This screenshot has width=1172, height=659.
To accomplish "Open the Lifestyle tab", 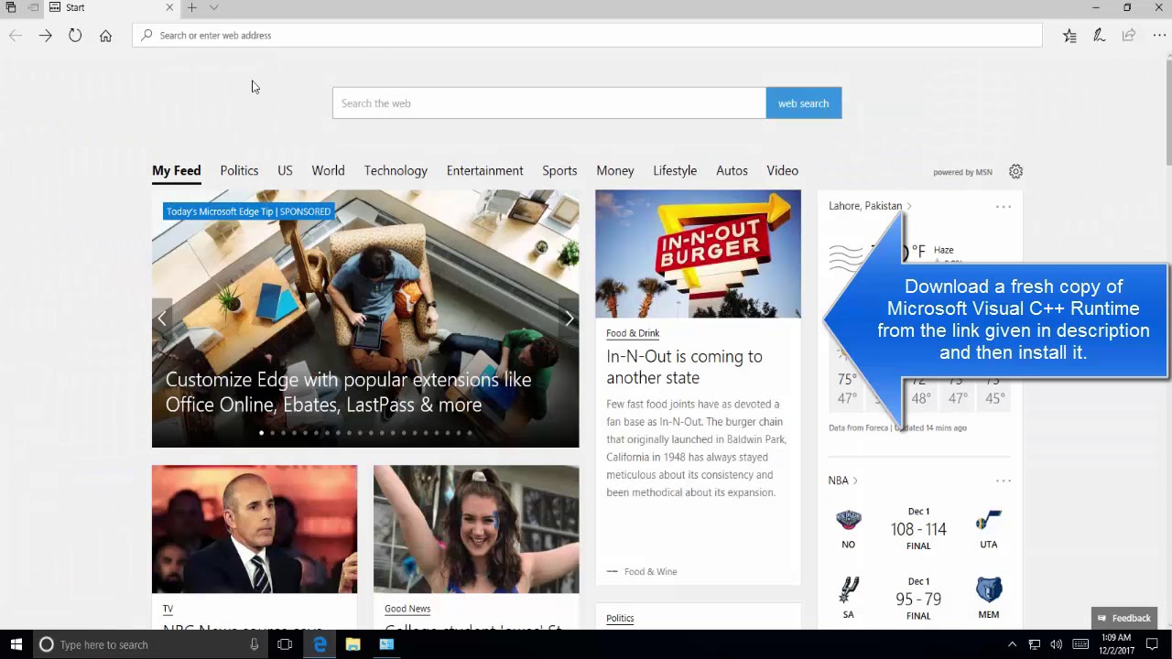I will (675, 171).
